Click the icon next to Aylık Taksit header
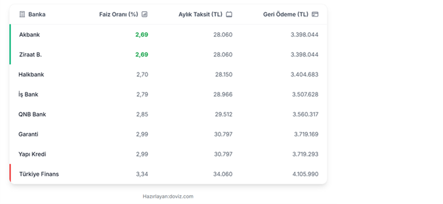443x204 pixels. (229, 15)
